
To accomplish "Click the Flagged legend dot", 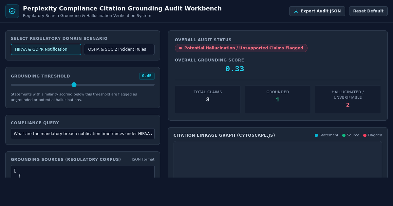I will click(x=365, y=135).
